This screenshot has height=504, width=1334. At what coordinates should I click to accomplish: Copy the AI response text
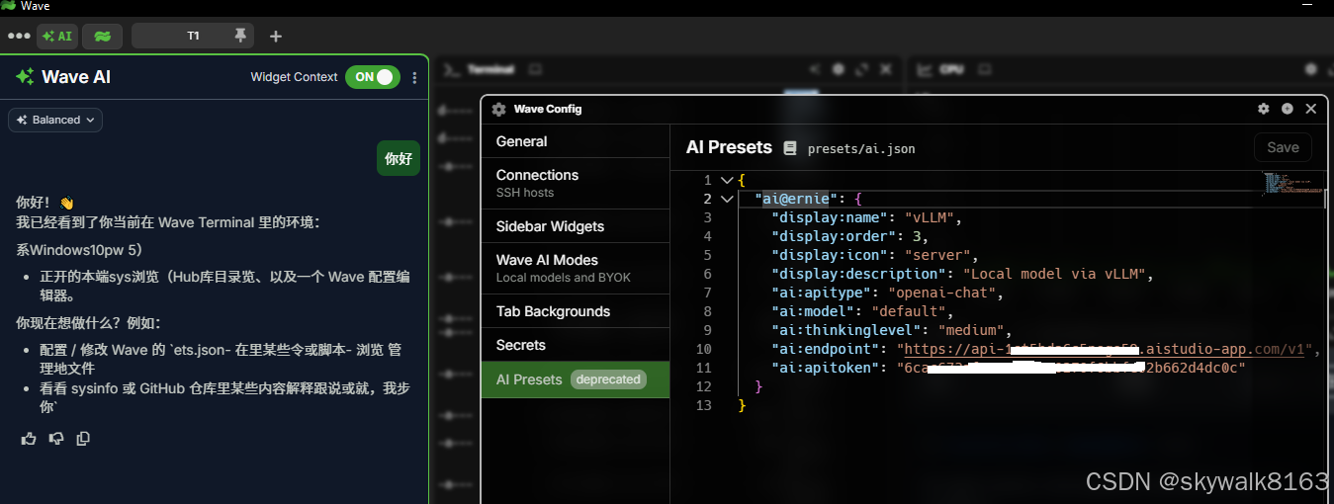coord(83,438)
